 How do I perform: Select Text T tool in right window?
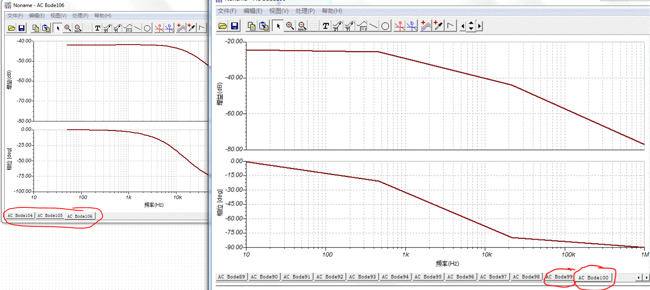(326, 26)
